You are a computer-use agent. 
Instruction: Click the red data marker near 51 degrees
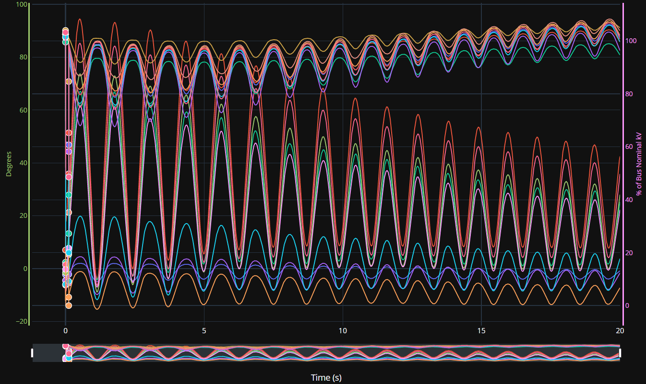[69, 133]
